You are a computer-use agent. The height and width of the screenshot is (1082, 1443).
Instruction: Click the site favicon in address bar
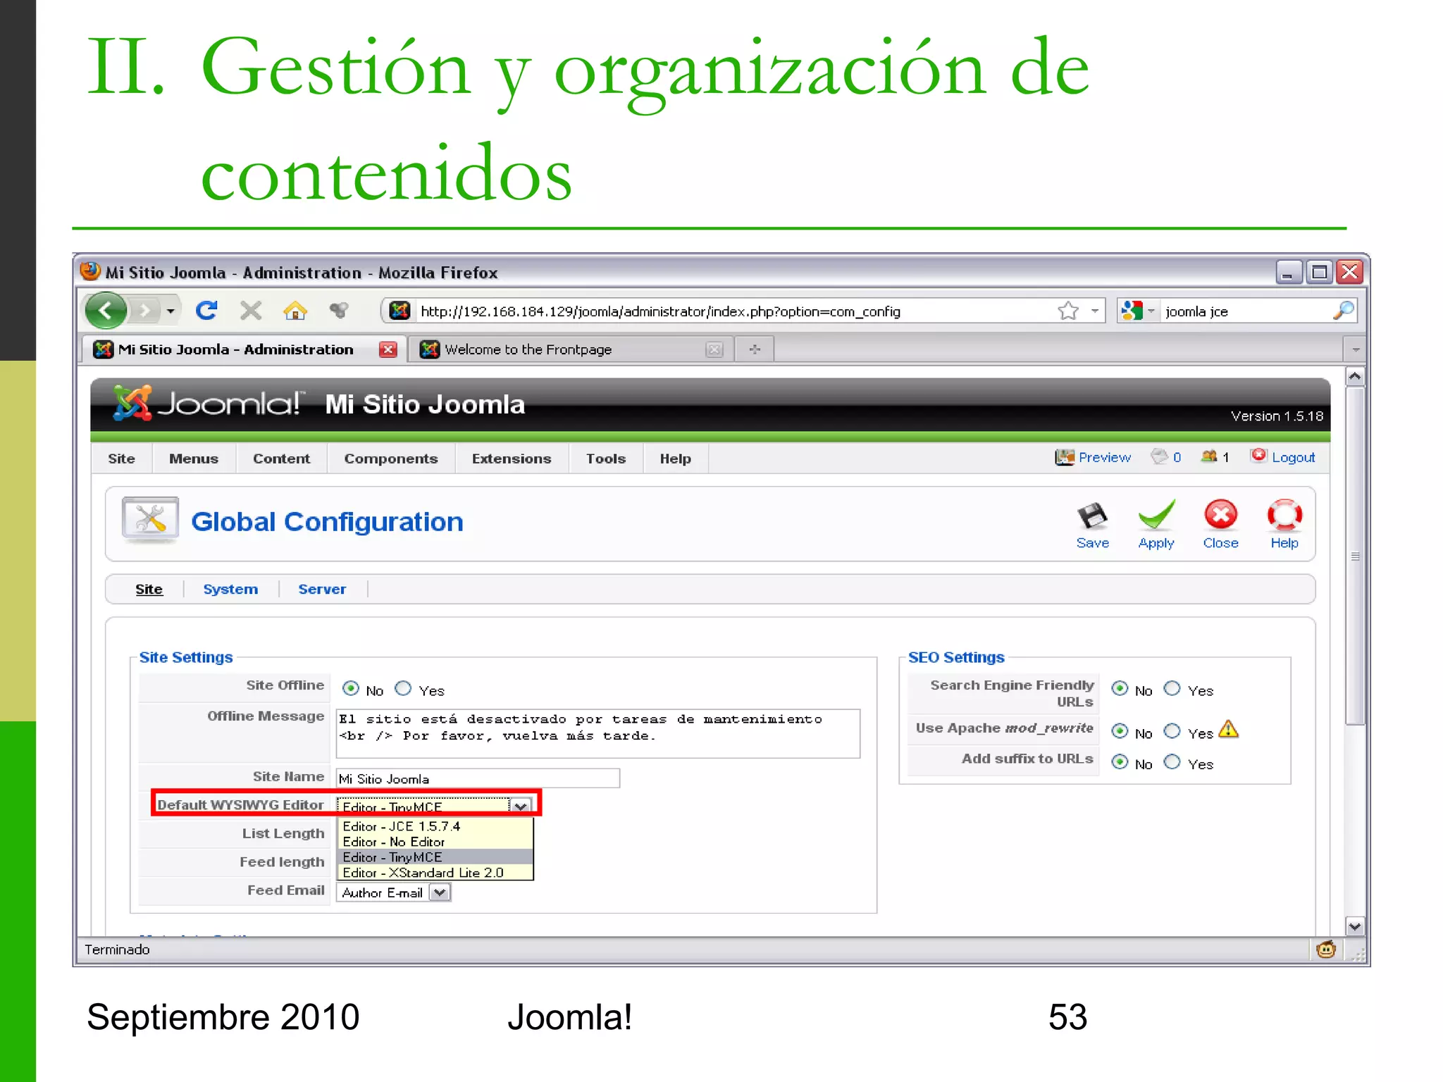click(400, 311)
